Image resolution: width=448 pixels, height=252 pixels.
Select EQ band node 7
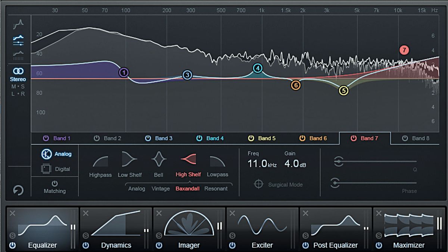pos(404,50)
